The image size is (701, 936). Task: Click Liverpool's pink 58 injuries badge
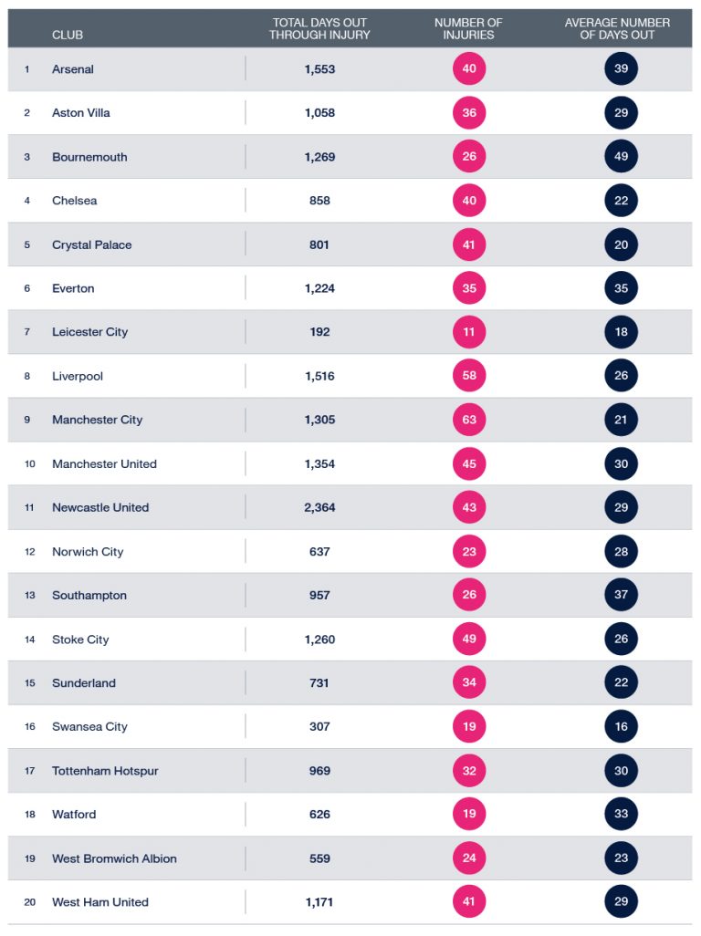click(x=469, y=376)
